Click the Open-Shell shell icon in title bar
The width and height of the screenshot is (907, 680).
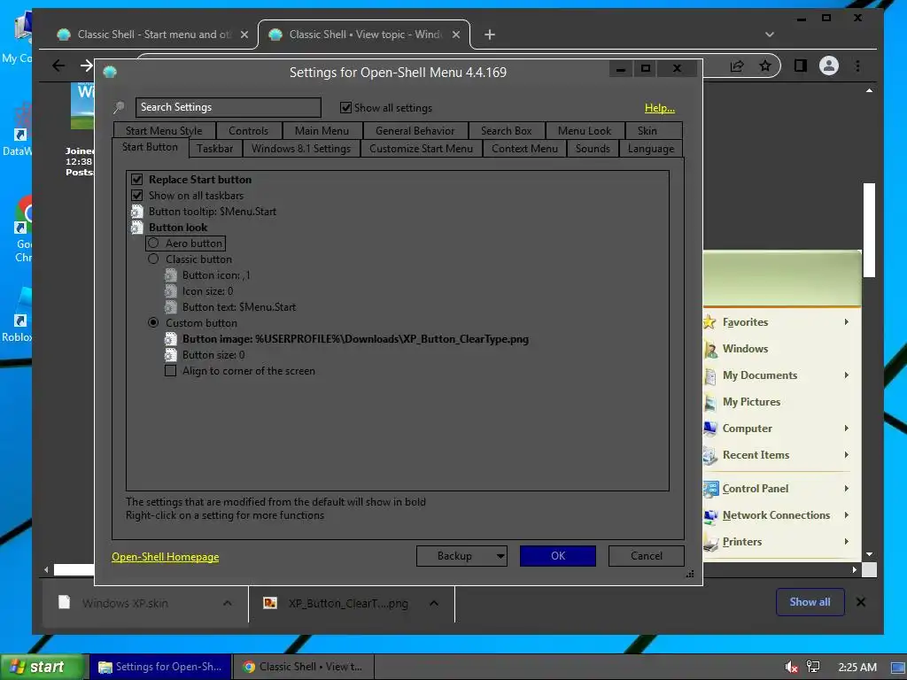[x=110, y=72]
